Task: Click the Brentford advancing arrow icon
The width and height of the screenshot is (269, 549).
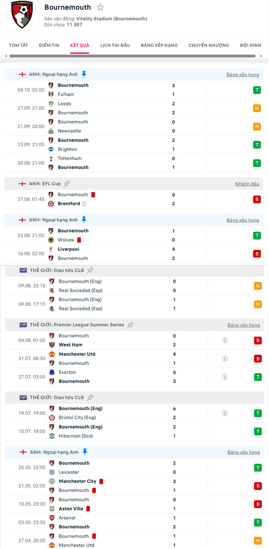Action: tap(84, 204)
